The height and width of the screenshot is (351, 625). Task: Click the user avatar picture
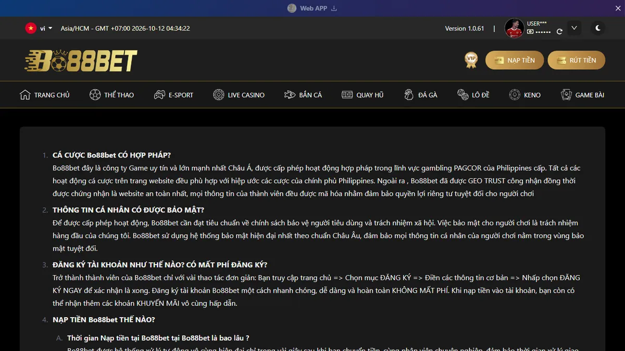click(x=515, y=28)
